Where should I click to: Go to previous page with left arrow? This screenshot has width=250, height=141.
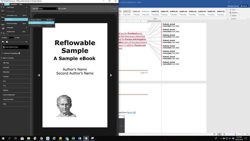point(39,75)
